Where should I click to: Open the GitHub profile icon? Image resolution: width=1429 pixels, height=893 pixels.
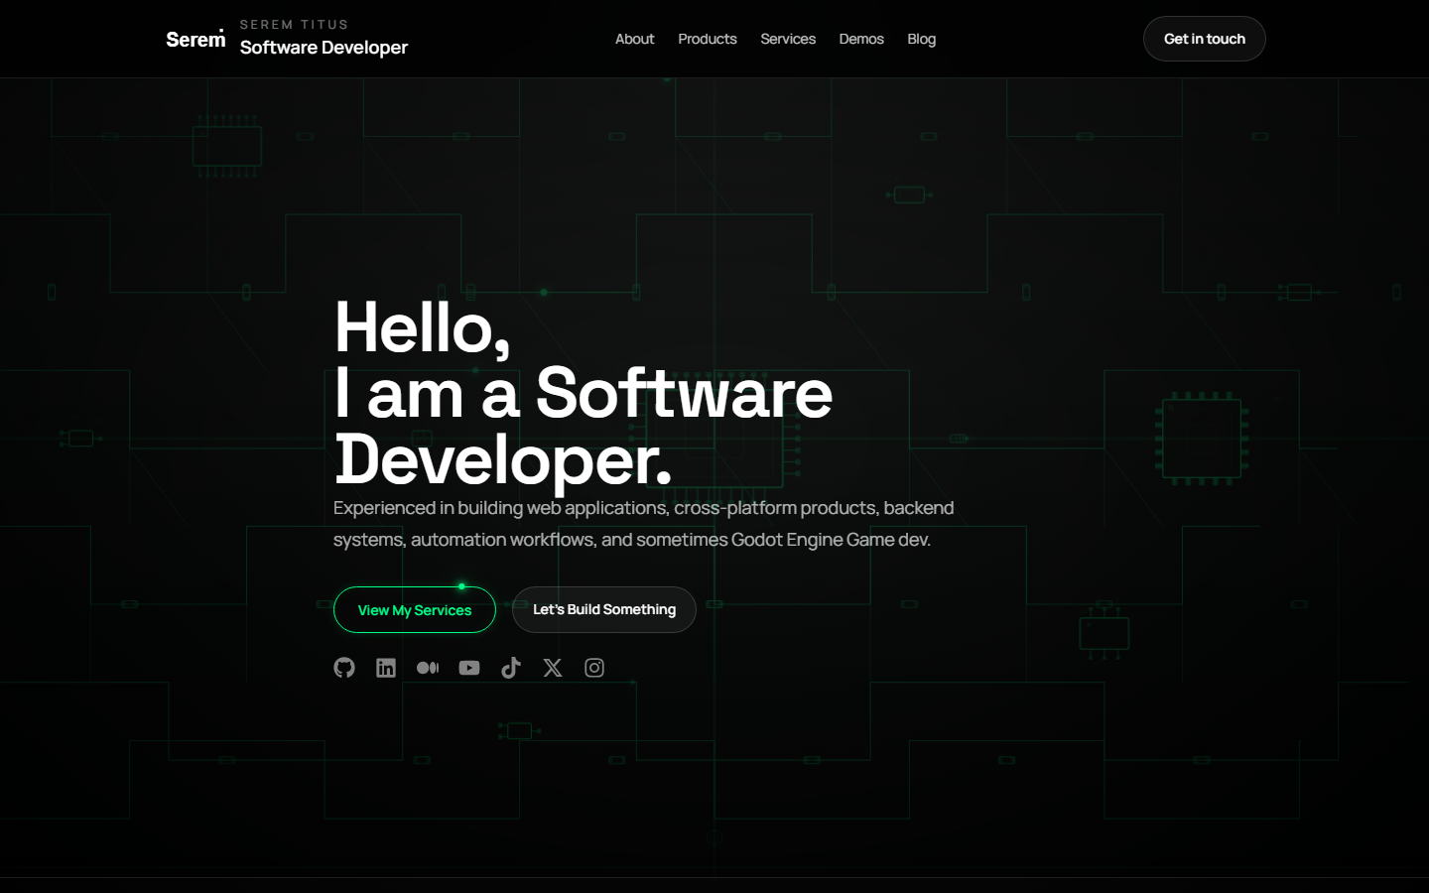344,668
